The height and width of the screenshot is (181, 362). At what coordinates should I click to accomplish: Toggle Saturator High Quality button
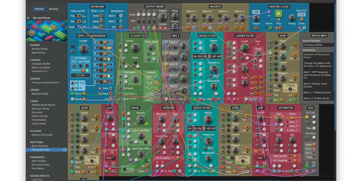pos(295,156)
